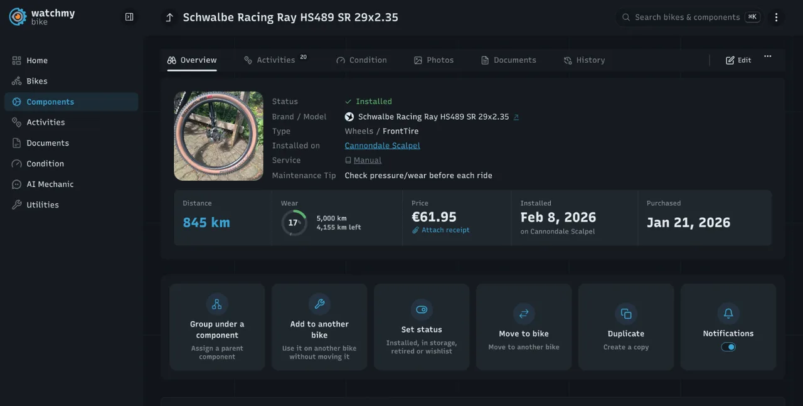This screenshot has width=803, height=406.
Task: Click the Edit button
Action: tap(738, 60)
